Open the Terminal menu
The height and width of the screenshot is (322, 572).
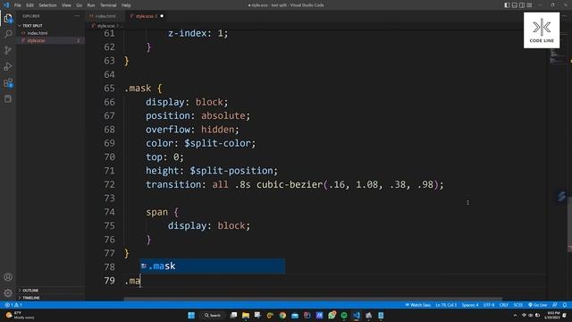(x=108, y=5)
